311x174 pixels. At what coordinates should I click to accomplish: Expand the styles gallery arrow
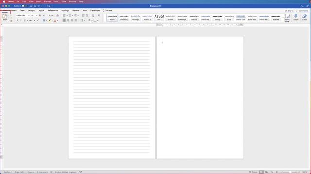pos(283,18)
